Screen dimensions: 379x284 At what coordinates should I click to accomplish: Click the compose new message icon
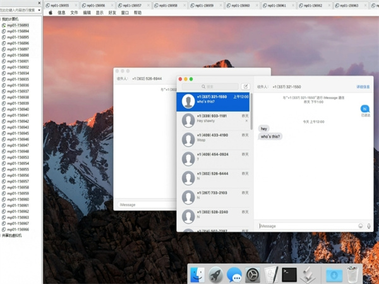tap(246, 86)
